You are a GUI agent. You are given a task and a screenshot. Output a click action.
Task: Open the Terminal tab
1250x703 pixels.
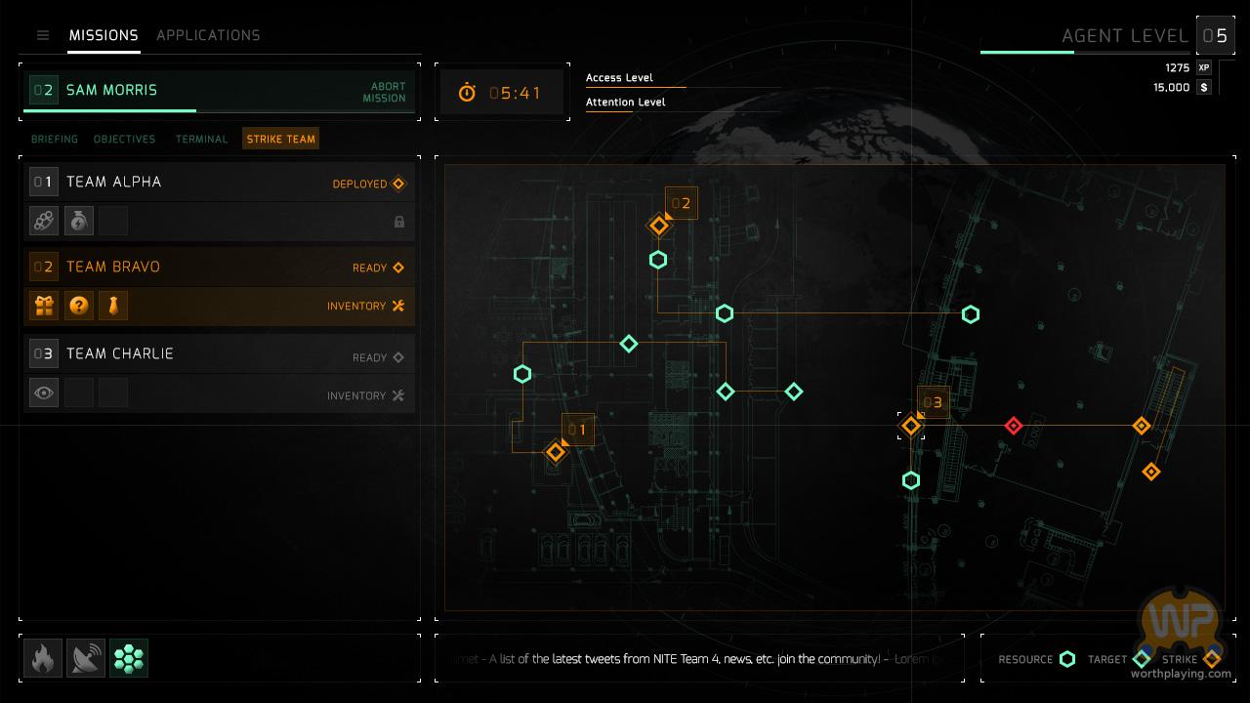tap(201, 140)
